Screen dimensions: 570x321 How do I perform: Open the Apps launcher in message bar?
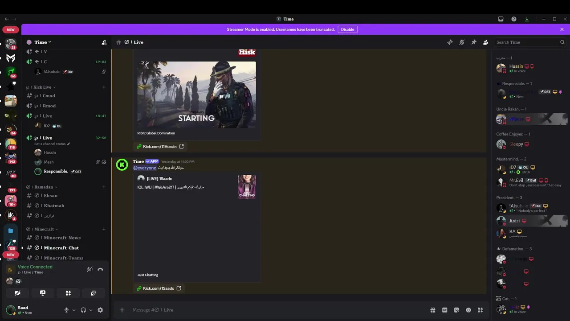tap(480, 310)
